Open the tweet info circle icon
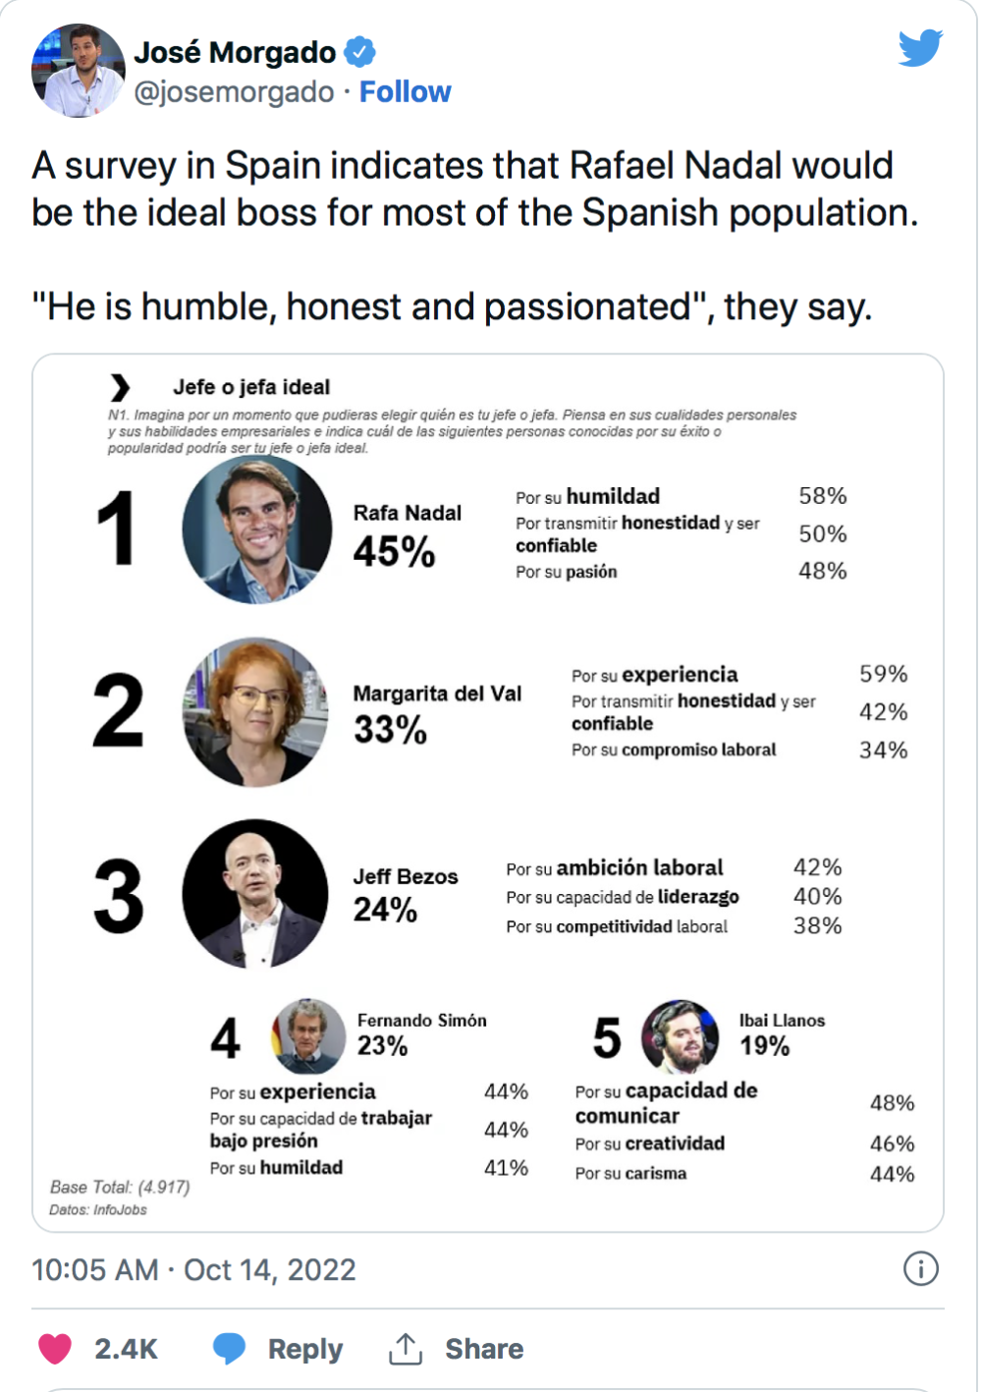The height and width of the screenshot is (1392, 982). [920, 1268]
